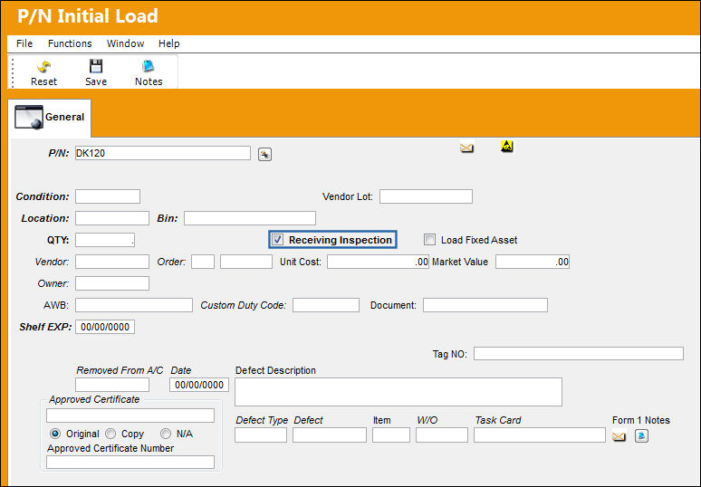Click the Form 1 Notes envelope icon

pyautogui.click(x=619, y=435)
